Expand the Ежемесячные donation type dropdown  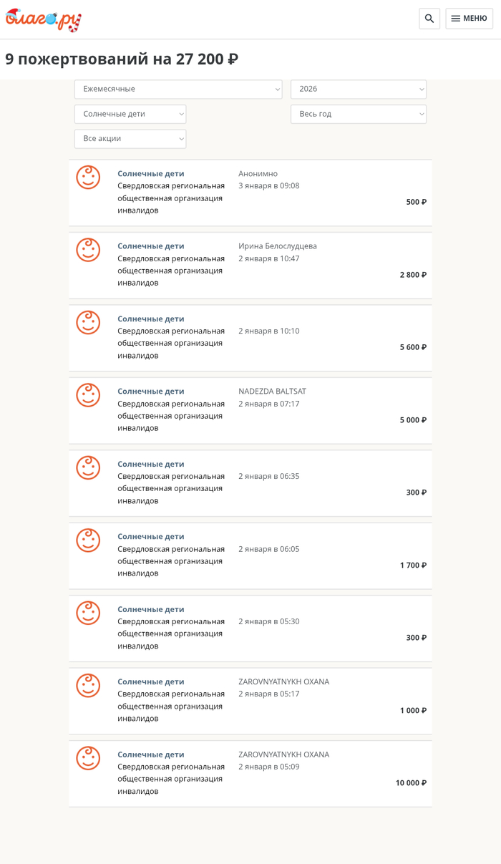coord(178,89)
